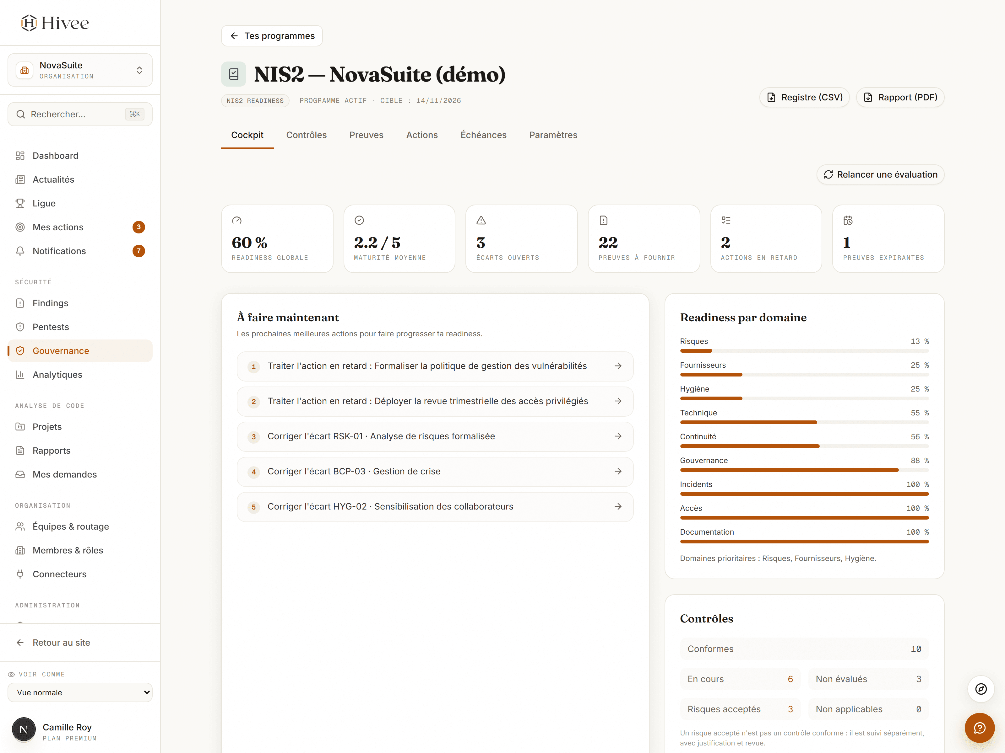Image resolution: width=1005 pixels, height=753 pixels.
Task: Click the NIS2 READINESS badge
Action: (255, 101)
